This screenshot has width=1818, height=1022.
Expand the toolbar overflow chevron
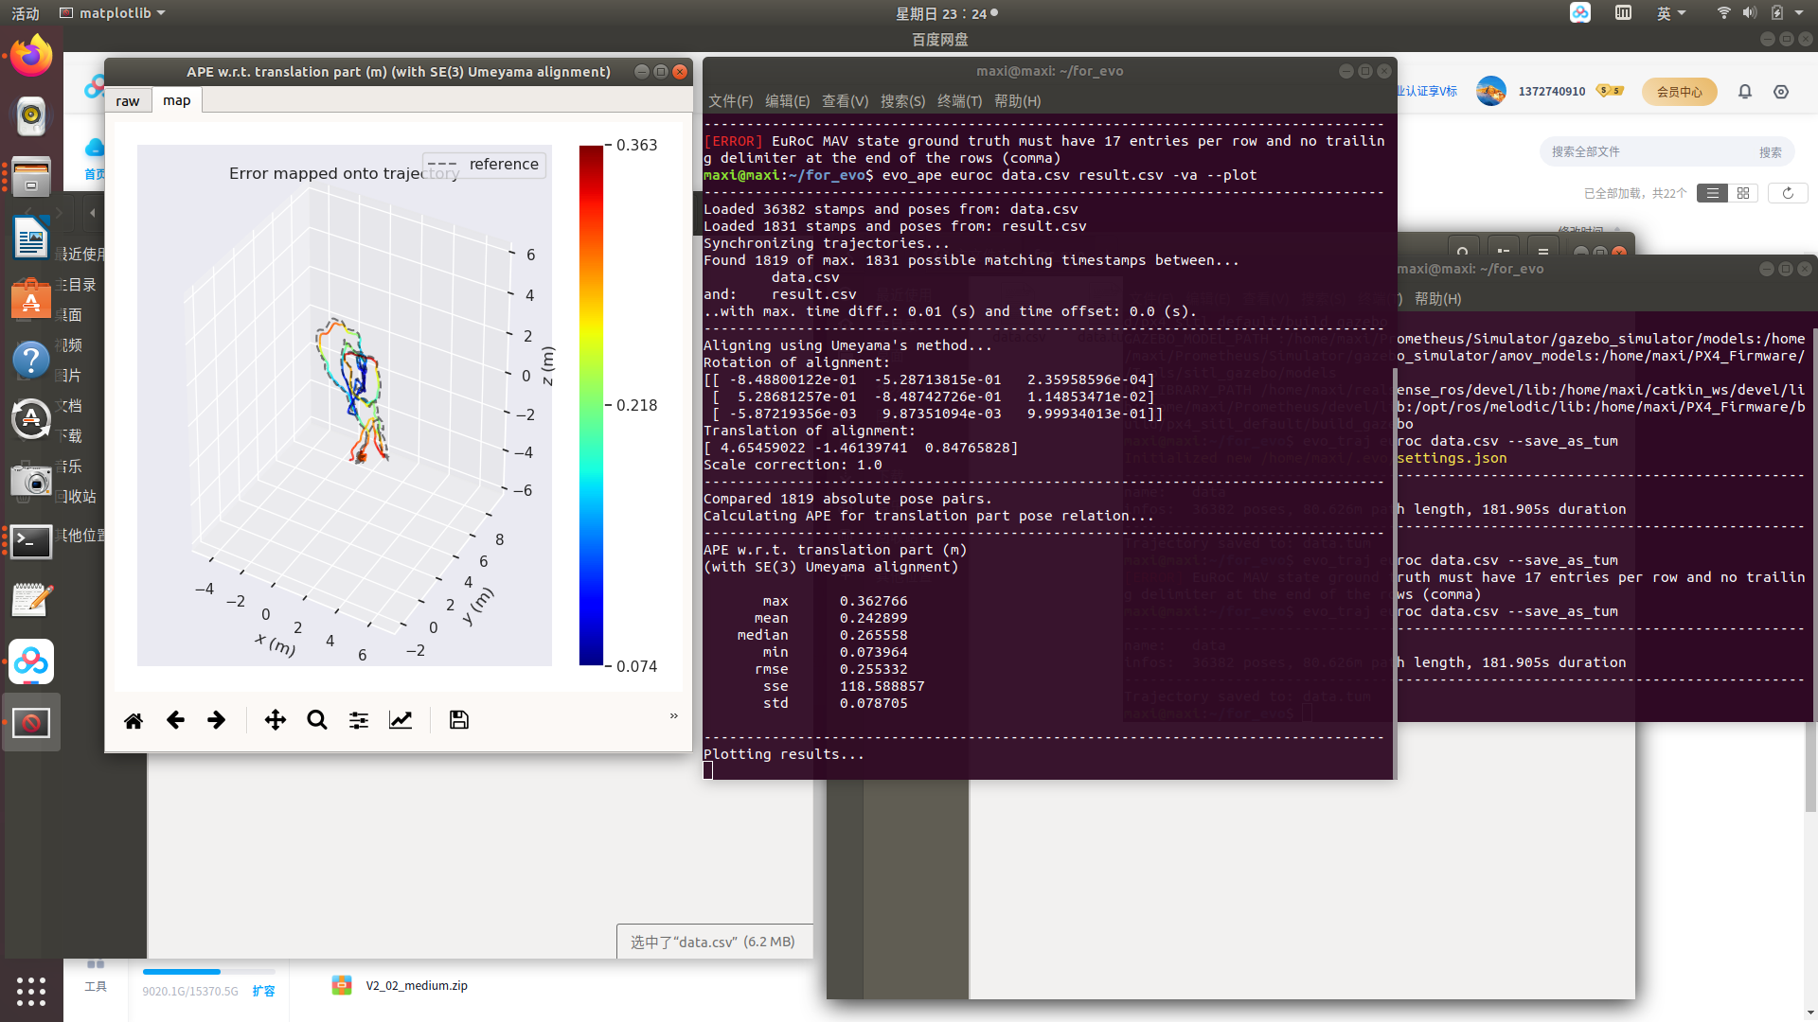tap(674, 716)
